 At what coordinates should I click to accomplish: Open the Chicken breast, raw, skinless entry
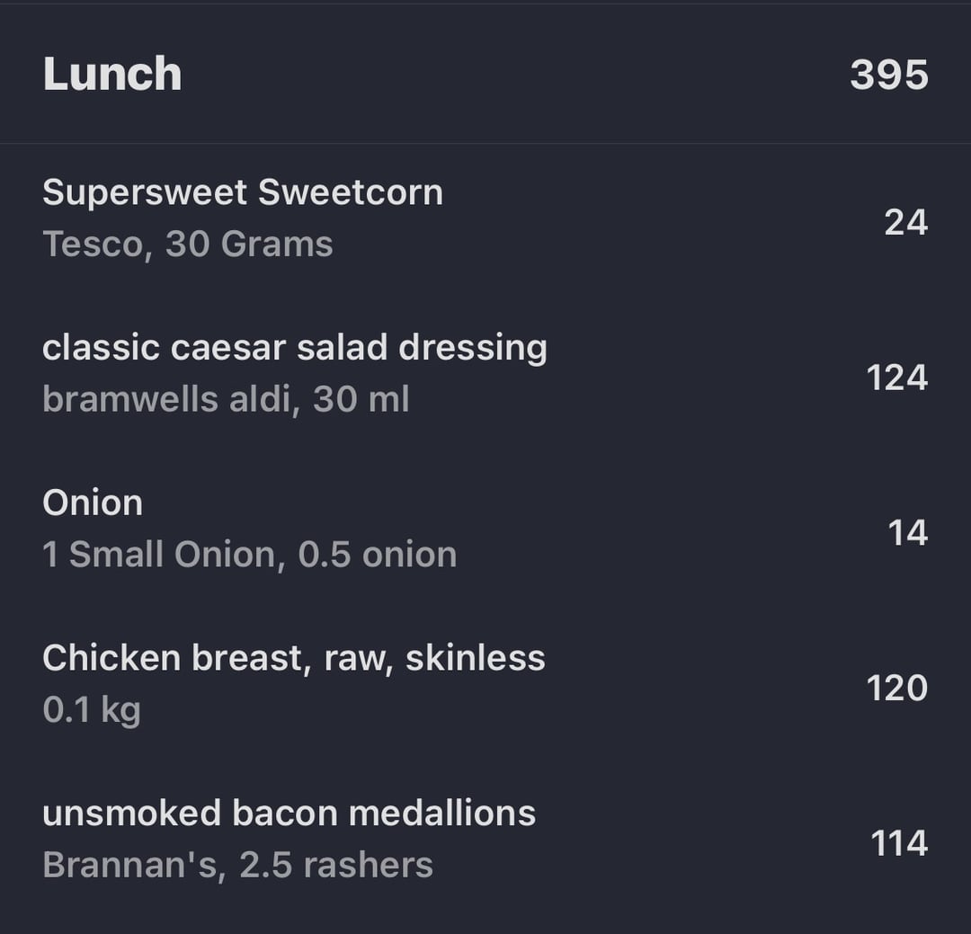[294, 658]
